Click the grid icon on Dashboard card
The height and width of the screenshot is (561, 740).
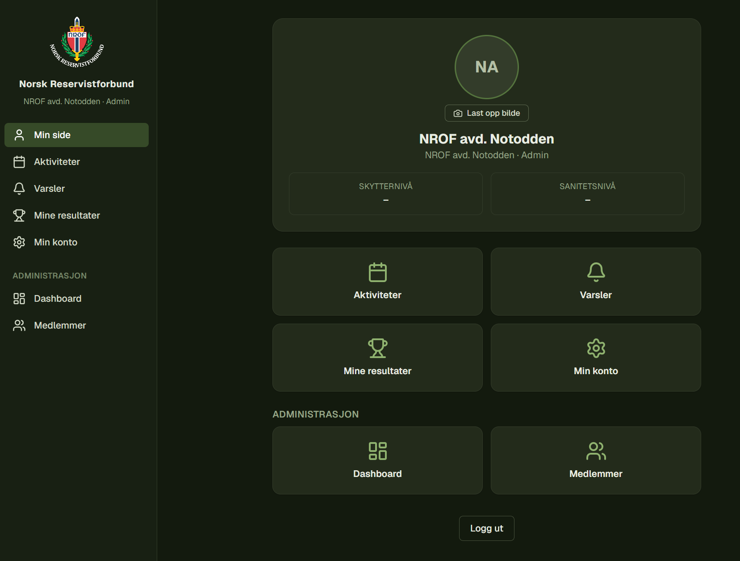point(377,451)
